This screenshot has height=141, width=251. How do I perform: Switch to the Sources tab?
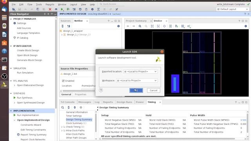coord(65,21)
